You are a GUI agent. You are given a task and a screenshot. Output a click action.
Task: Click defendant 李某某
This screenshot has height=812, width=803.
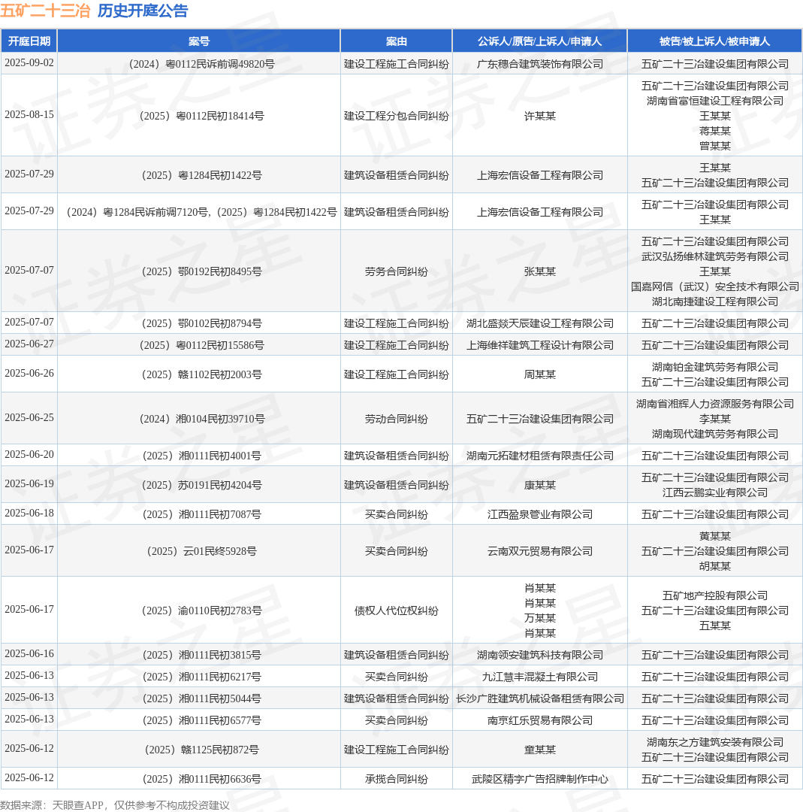click(x=714, y=419)
